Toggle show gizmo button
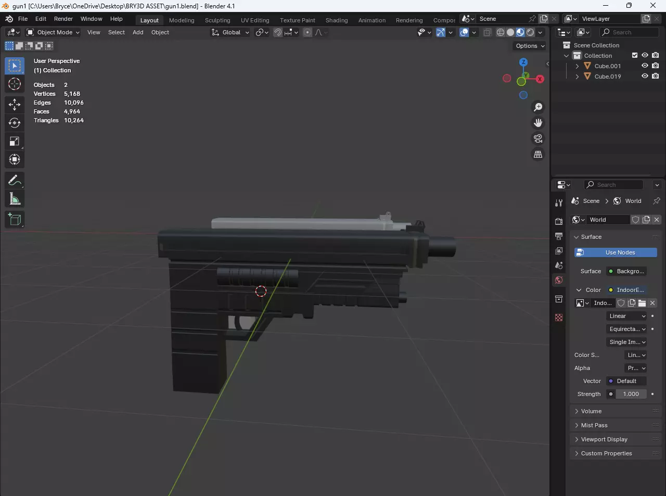 pos(441,32)
